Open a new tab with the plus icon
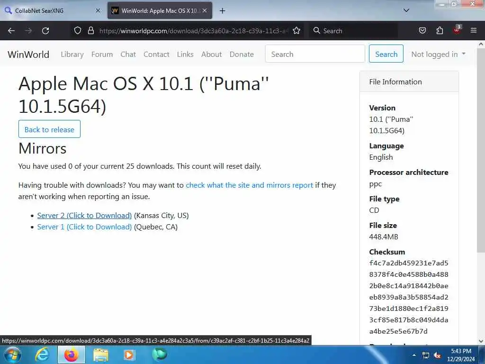Screen dimensions: 485x364 222,11
